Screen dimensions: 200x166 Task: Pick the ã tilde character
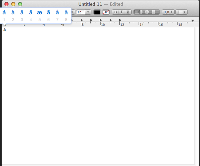coord(48,12)
